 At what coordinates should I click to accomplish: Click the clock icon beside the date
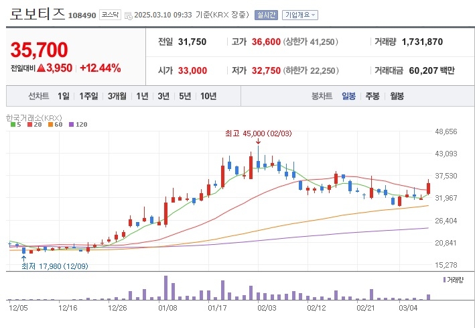point(129,16)
